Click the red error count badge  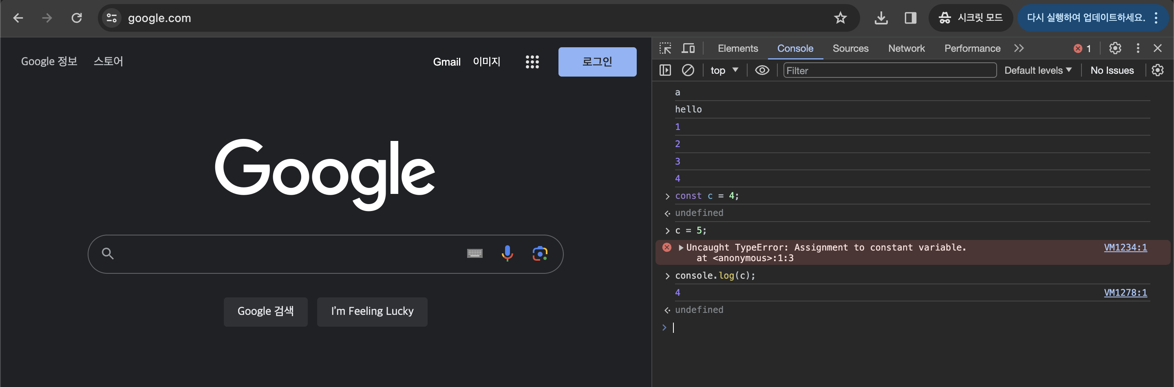tap(1082, 49)
